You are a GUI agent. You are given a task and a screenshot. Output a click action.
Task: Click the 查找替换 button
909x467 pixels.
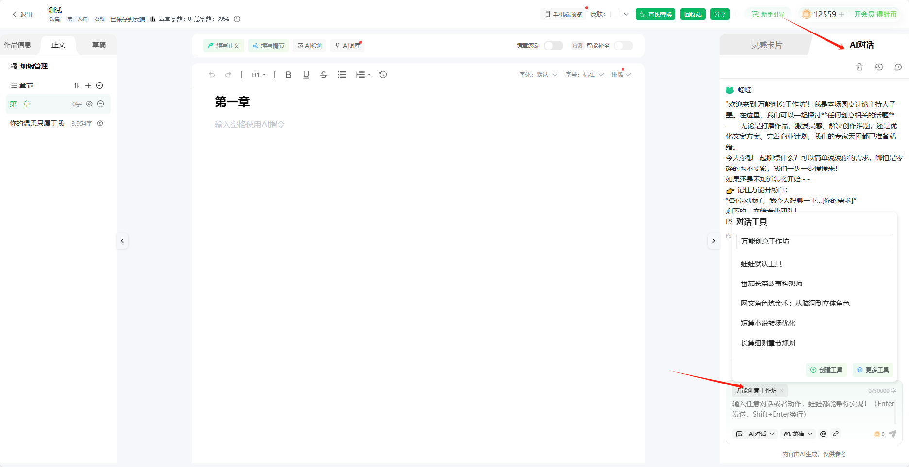coord(656,14)
